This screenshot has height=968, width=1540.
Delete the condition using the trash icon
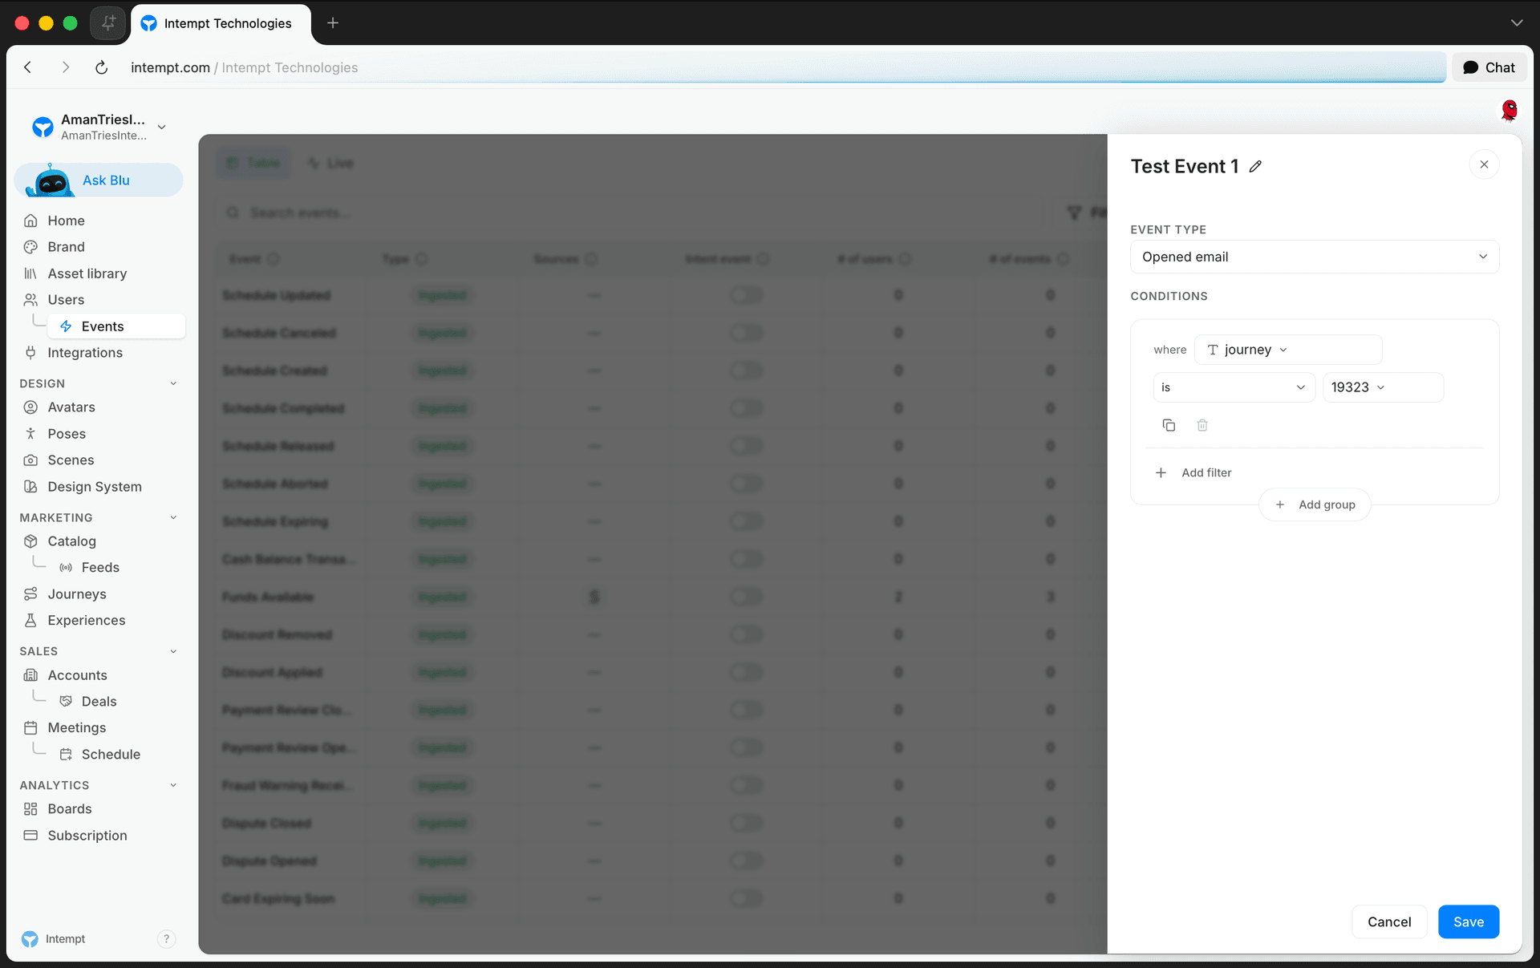pos(1202,425)
